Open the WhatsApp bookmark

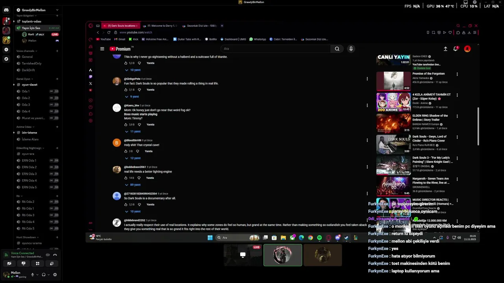[258, 39]
